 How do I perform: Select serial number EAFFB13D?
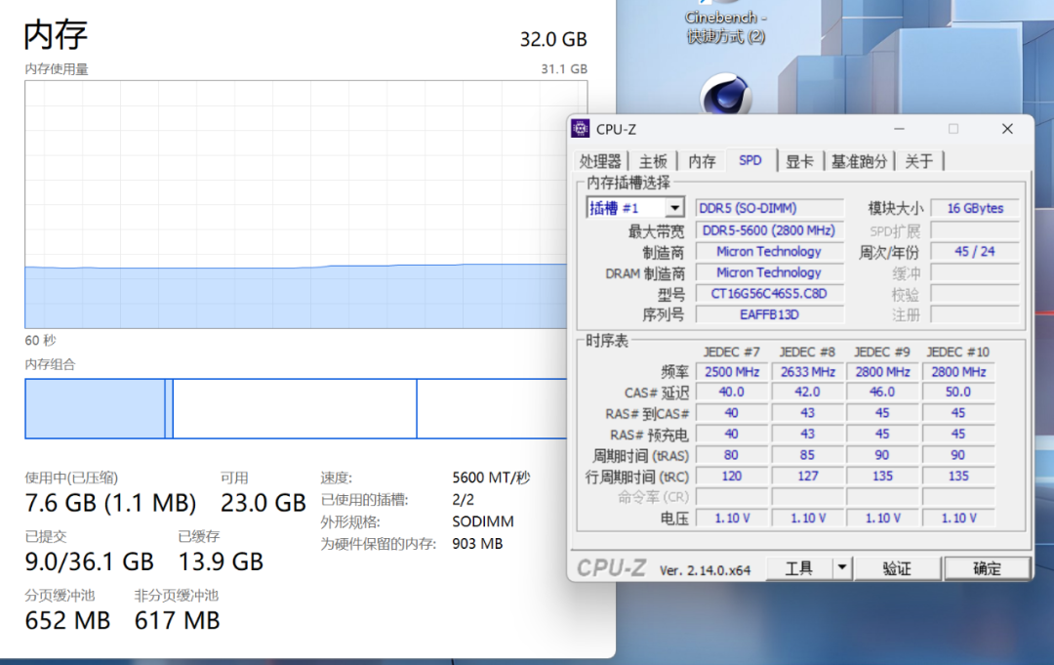coord(769,314)
